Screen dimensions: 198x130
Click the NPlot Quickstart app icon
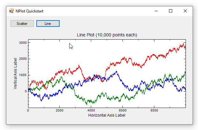coord(11,11)
